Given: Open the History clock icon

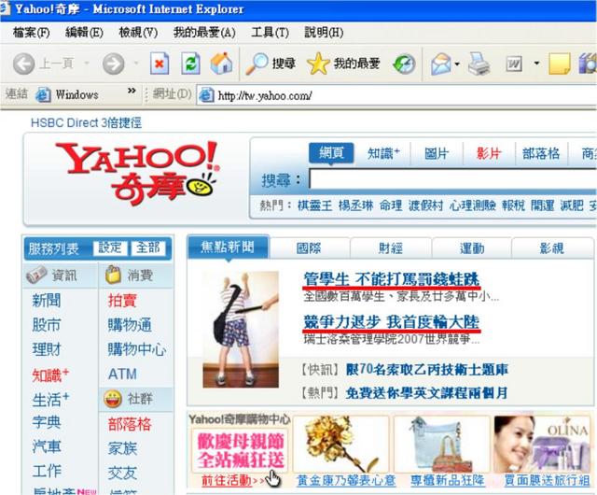Looking at the screenshot, I should [x=404, y=64].
